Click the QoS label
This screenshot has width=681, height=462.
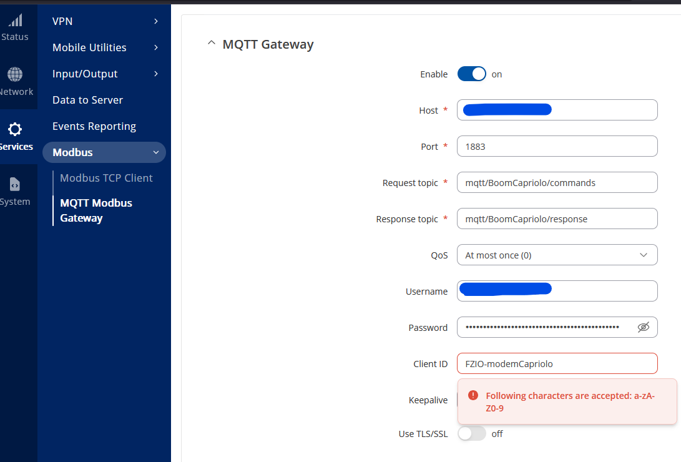[x=439, y=255]
